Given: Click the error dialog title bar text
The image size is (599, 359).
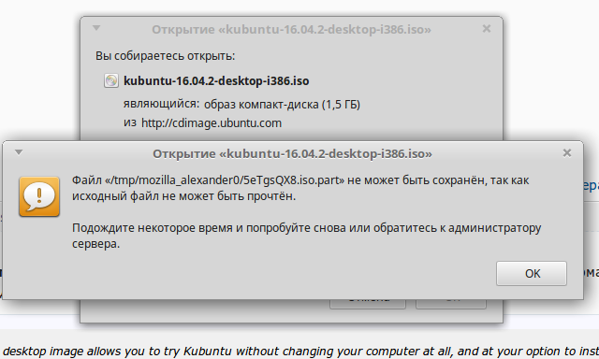Looking at the screenshot, I should (292, 153).
